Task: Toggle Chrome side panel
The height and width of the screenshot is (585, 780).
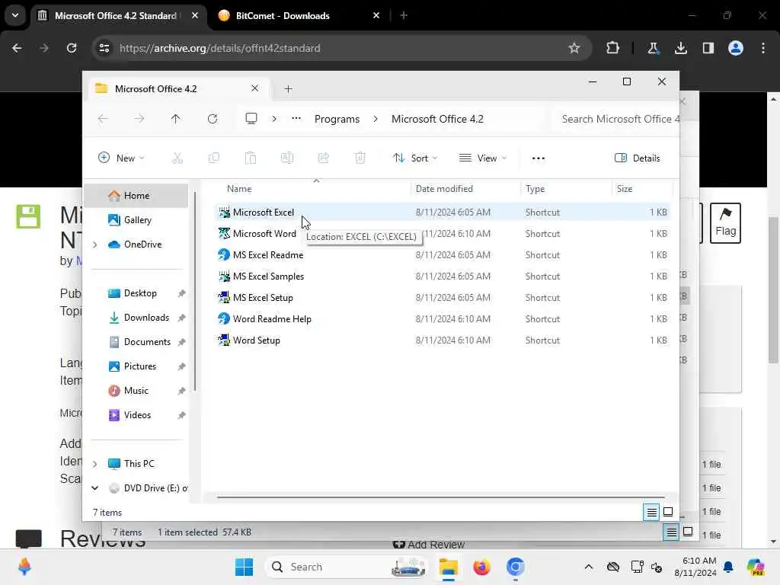Action: pos(708,48)
